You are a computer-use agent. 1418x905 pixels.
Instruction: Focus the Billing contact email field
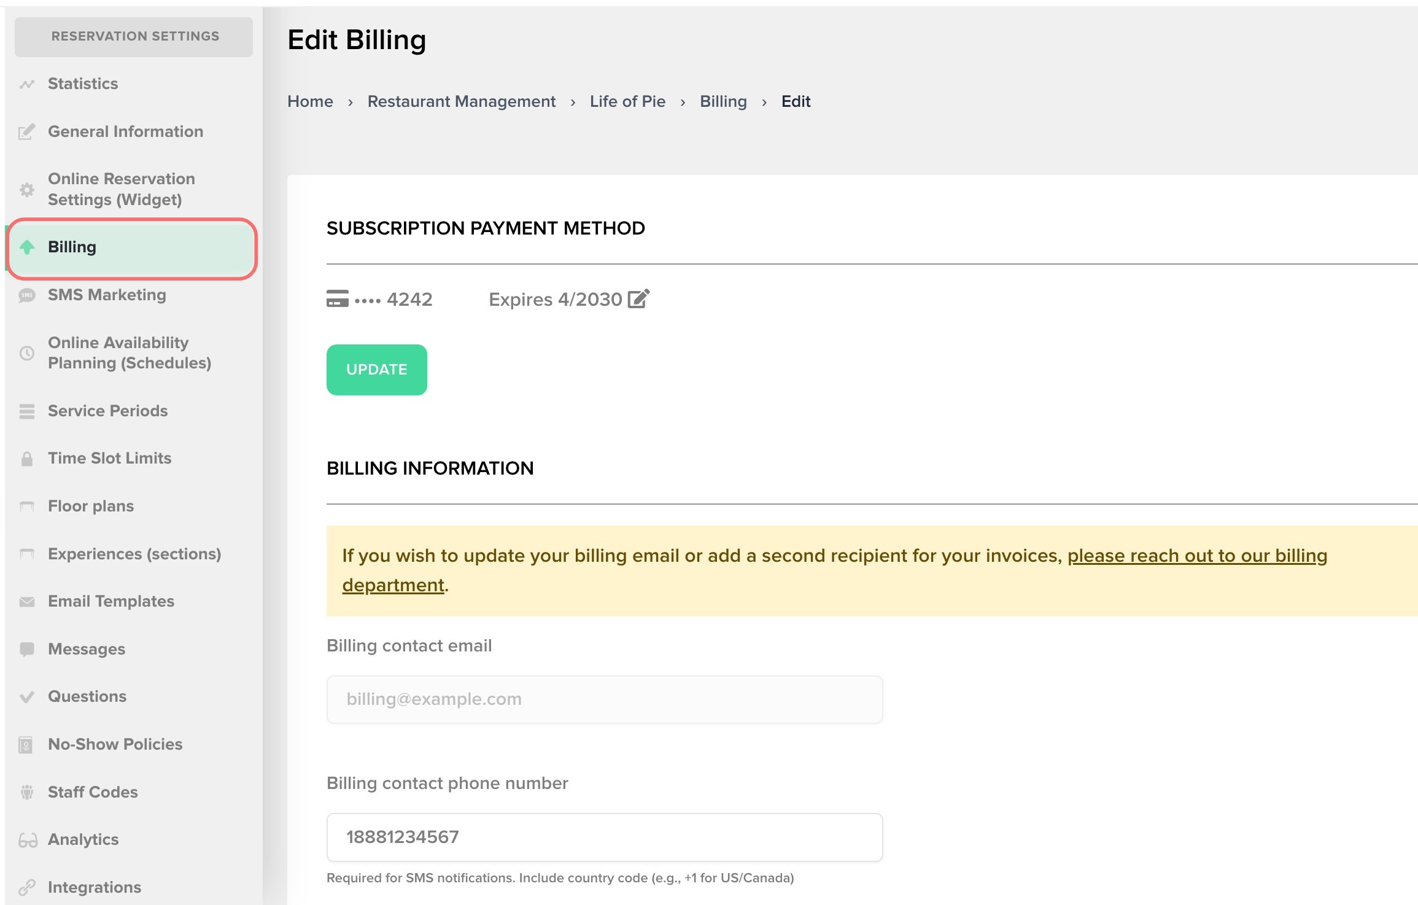pyautogui.click(x=604, y=699)
